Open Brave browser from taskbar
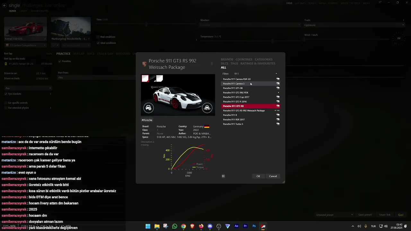This screenshot has width=411, height=231. [x=192, y=226]
